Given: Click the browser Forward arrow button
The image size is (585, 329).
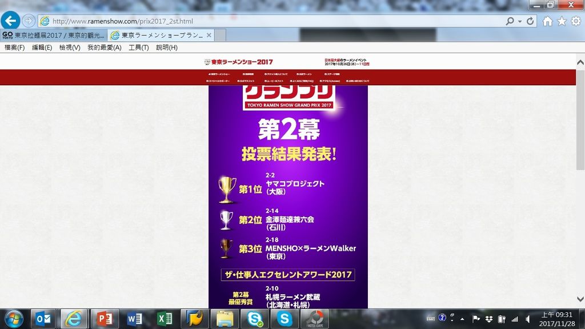Looking at the screenshot, I should (x=29, y=21).
